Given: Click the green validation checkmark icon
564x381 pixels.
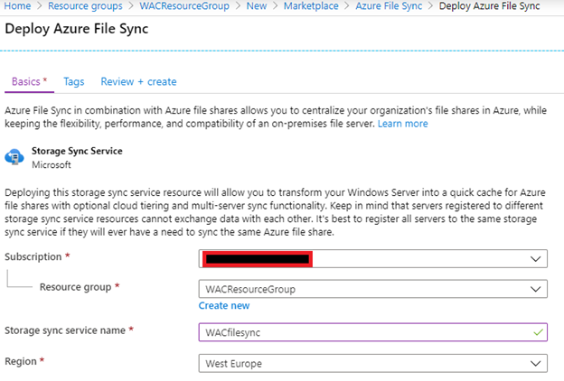Looking at the screenshot, I should click(x=538, y=332).
